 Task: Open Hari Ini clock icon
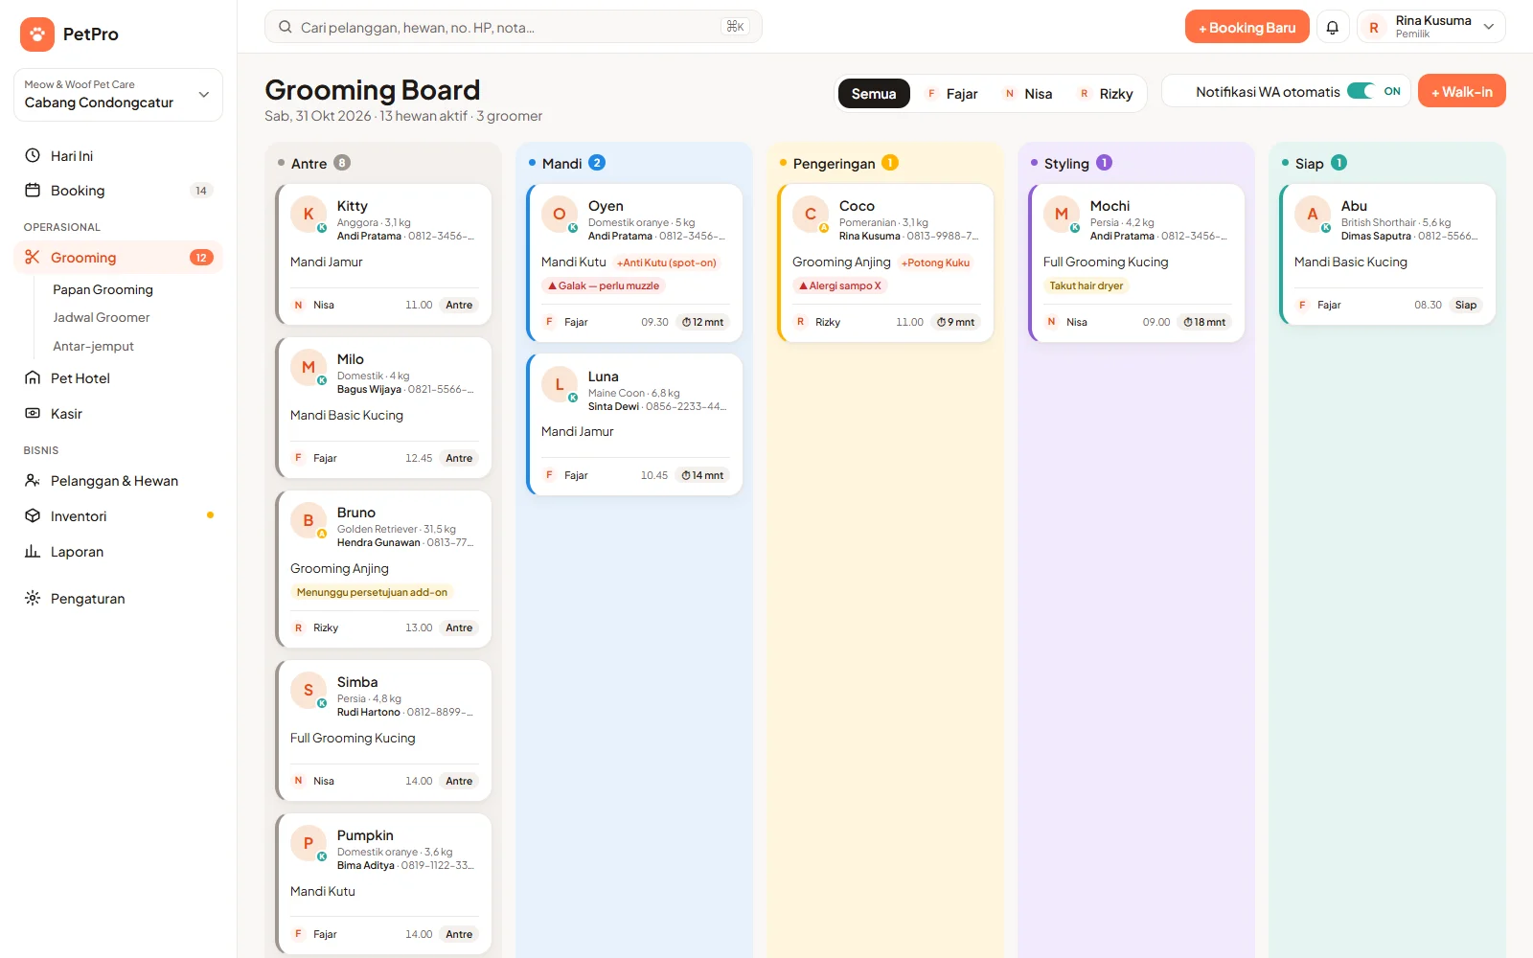click(x=33, y=155)
